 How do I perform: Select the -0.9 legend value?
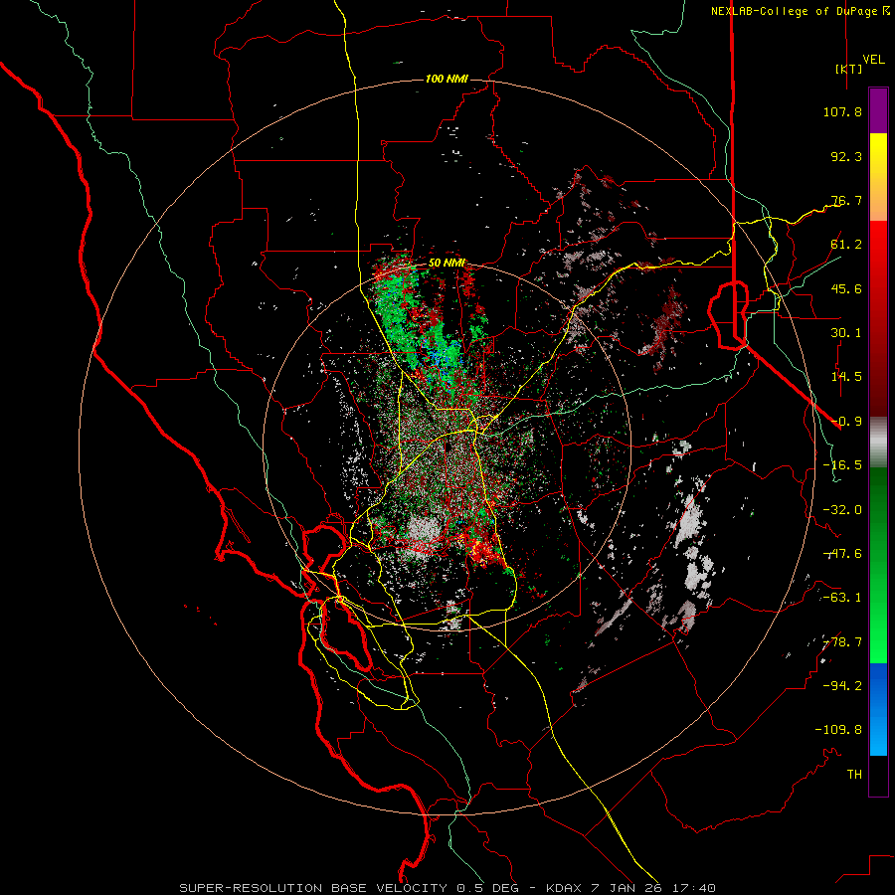click(846, 422)
